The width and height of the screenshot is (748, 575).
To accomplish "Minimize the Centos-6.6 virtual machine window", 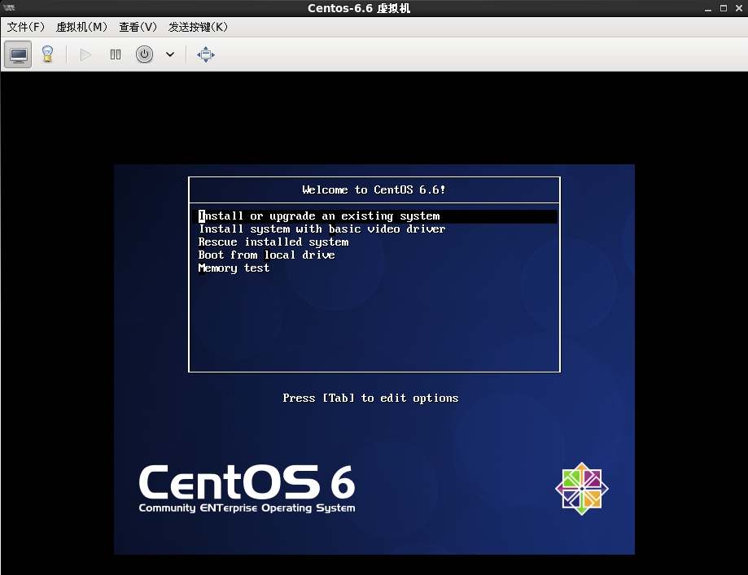I will 707,8.
